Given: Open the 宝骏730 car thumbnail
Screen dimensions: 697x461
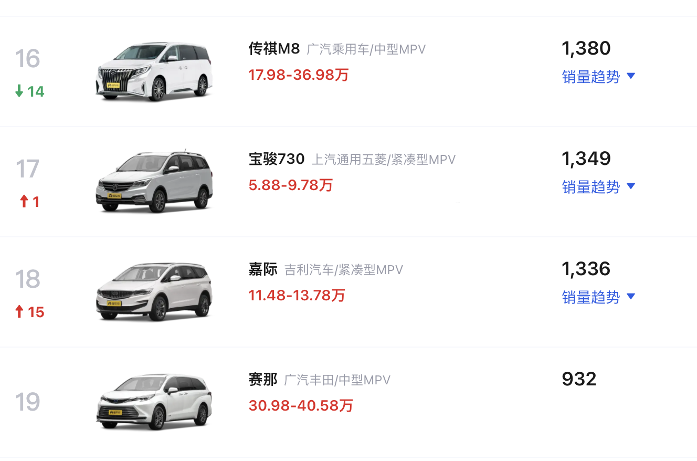Looking at the screenshot, I should point(154,182).
